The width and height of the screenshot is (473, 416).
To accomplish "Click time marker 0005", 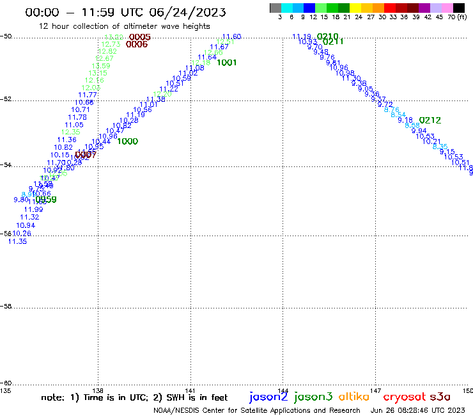I will pos(140,37).
